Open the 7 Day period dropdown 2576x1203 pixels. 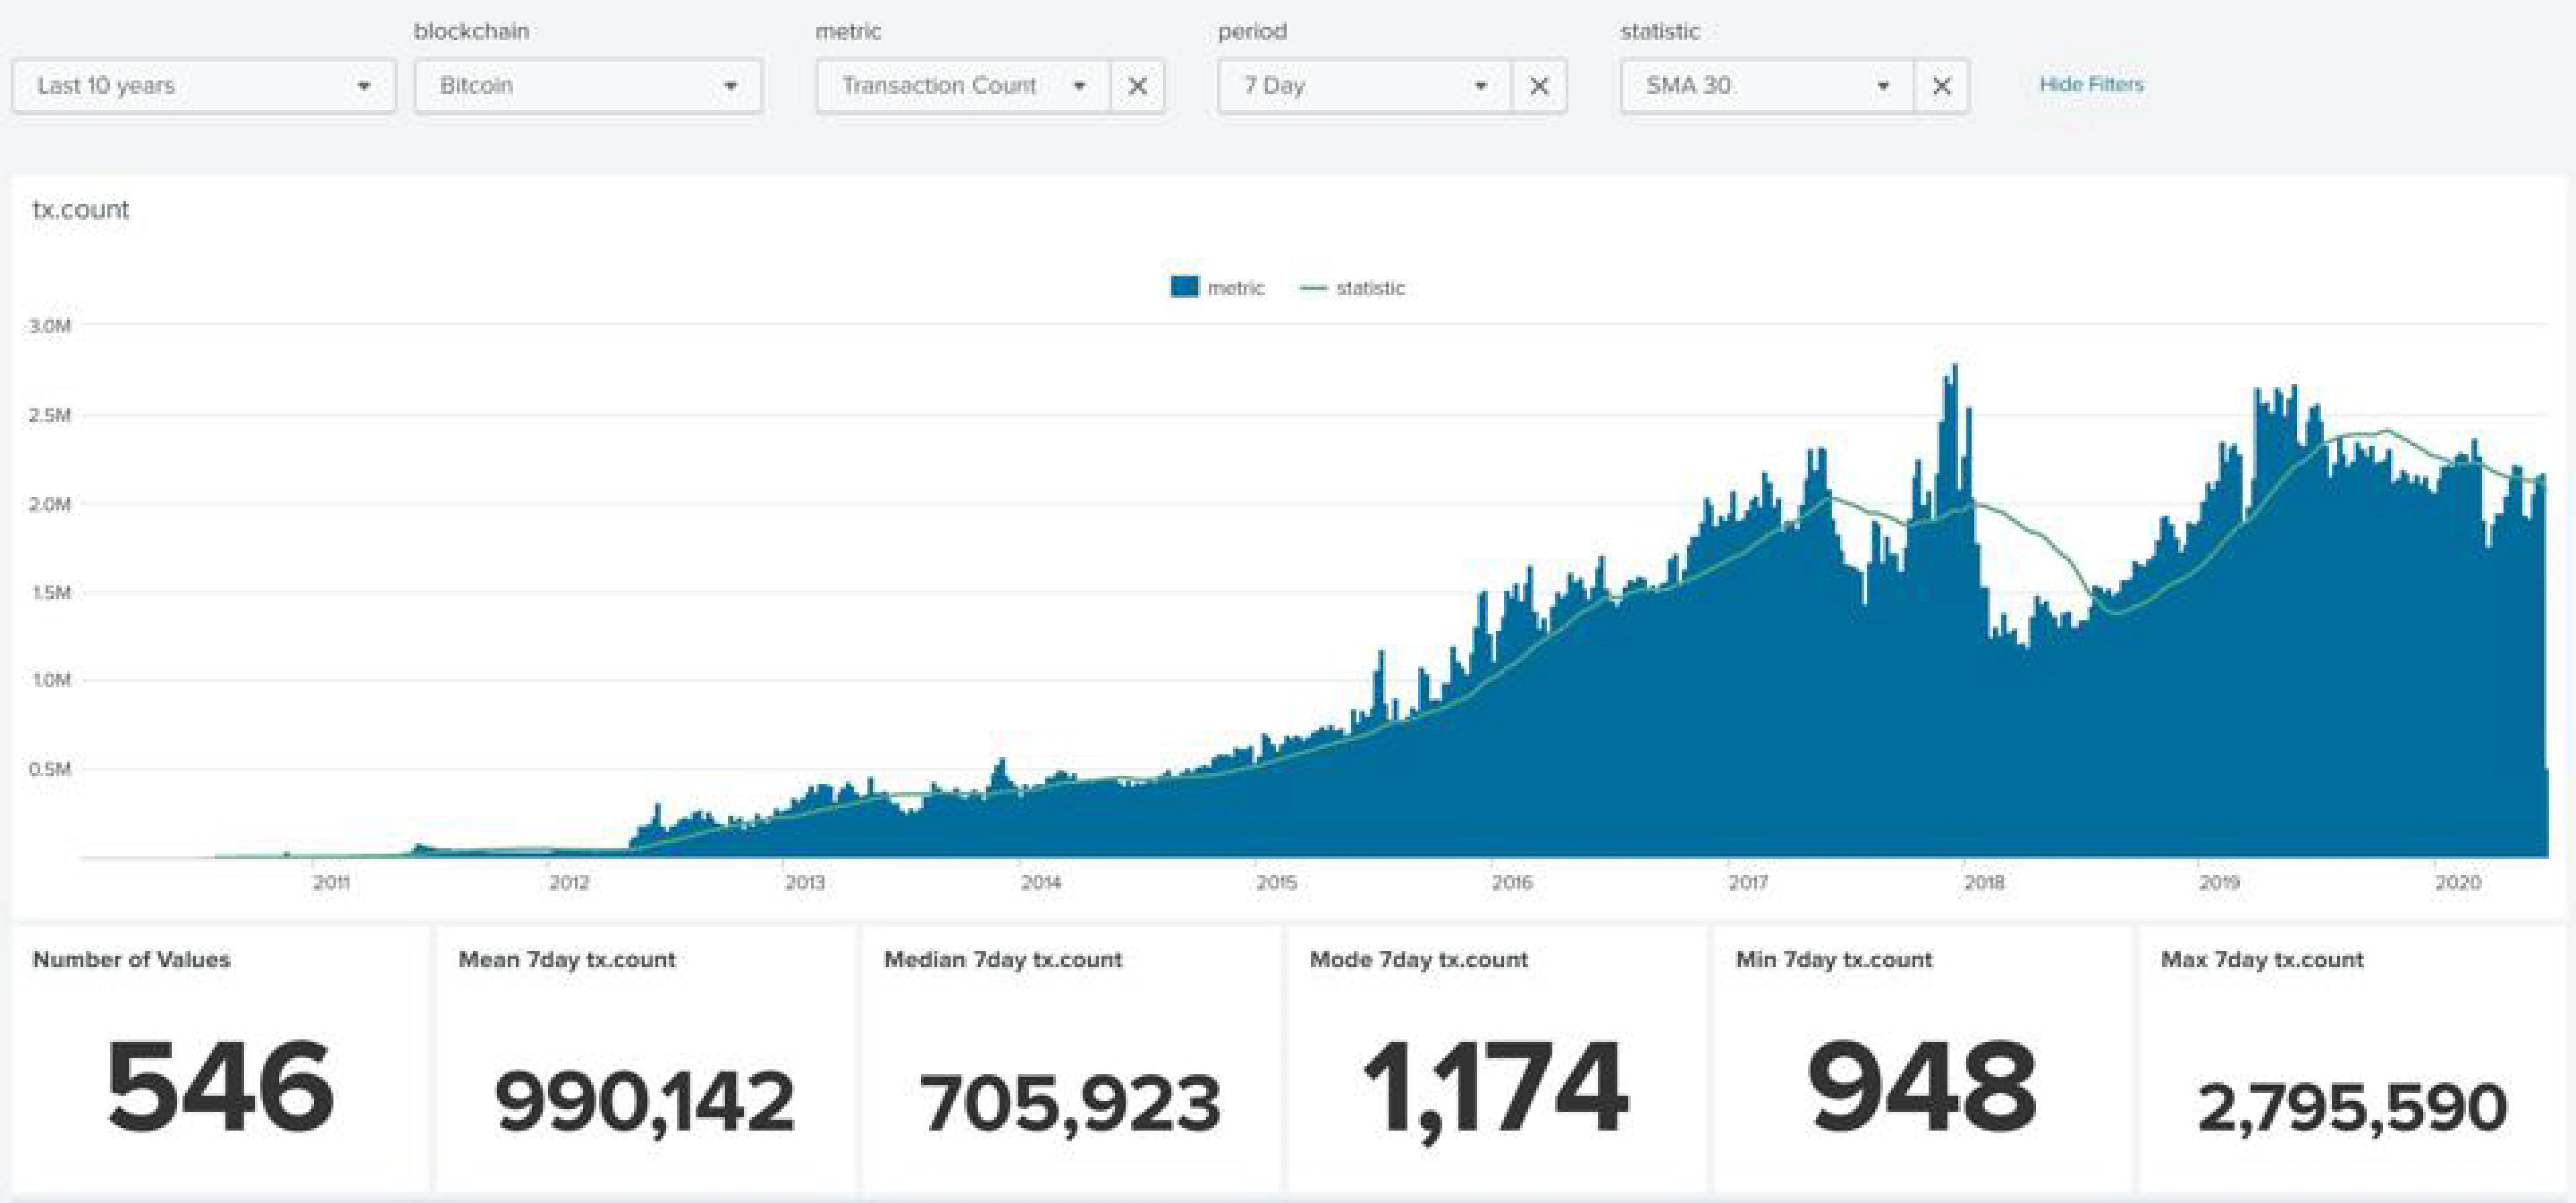pyautogui.click(x=1365, y=86)
